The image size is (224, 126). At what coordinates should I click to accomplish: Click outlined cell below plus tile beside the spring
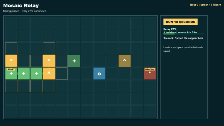(x=36, y=86)
